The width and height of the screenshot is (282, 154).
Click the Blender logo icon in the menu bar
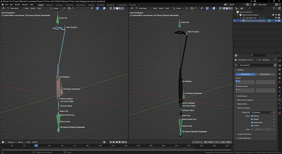pyautogui.click(x=2, y=4)
